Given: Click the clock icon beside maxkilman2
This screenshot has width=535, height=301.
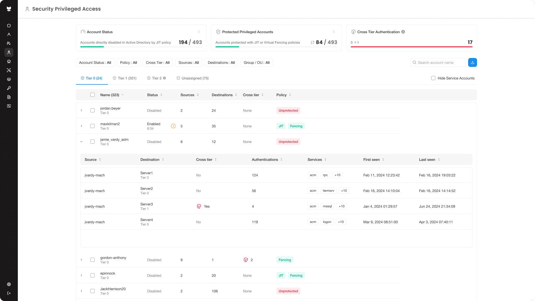Looking at the screenshot, I should coord(173,126).
